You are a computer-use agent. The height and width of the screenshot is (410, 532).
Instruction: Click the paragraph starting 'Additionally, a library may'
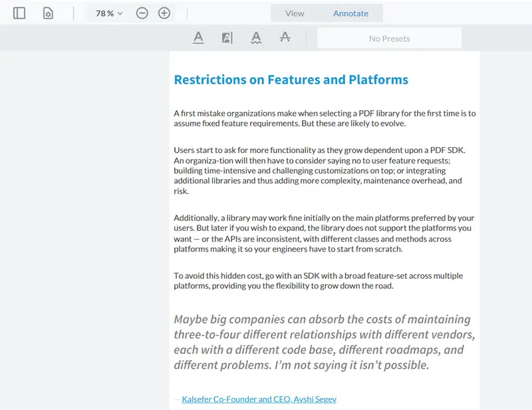tap(324, 234)
